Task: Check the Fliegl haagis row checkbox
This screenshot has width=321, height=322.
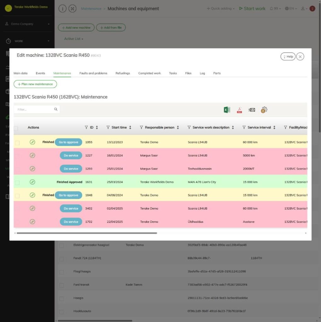Action: (61, 272)
